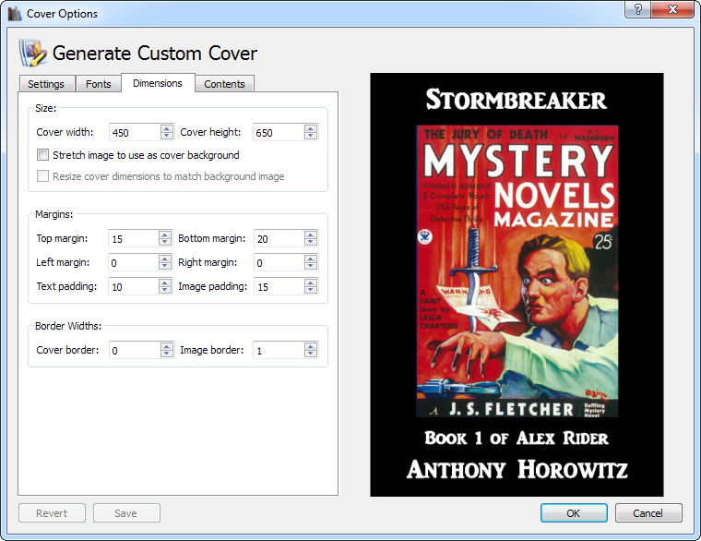
Task: Click the help question mark button
Action: click(x=638, y=9)
